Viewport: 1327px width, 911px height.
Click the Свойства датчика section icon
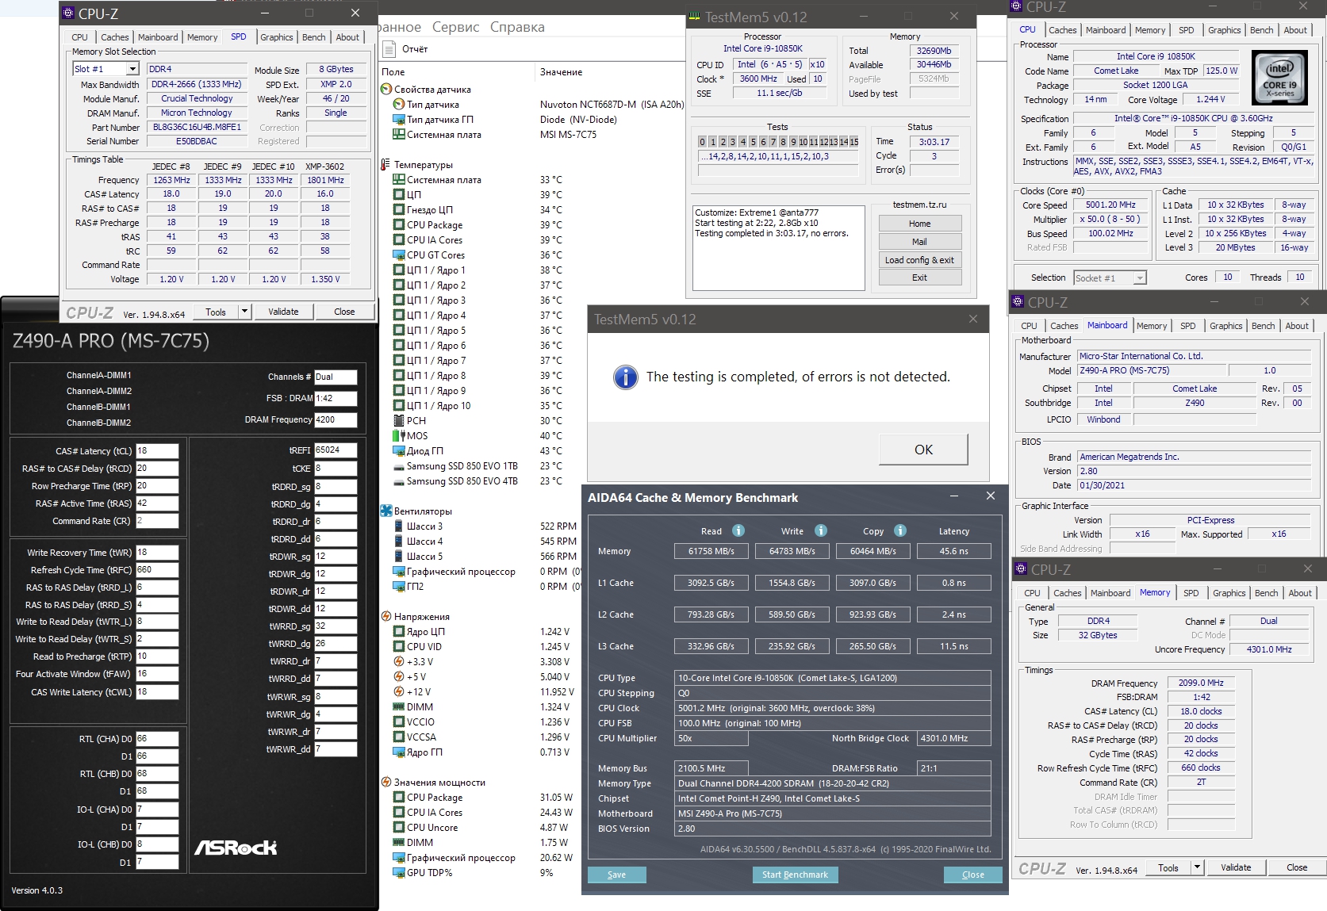pyautogui.click(x=386, y=90)
